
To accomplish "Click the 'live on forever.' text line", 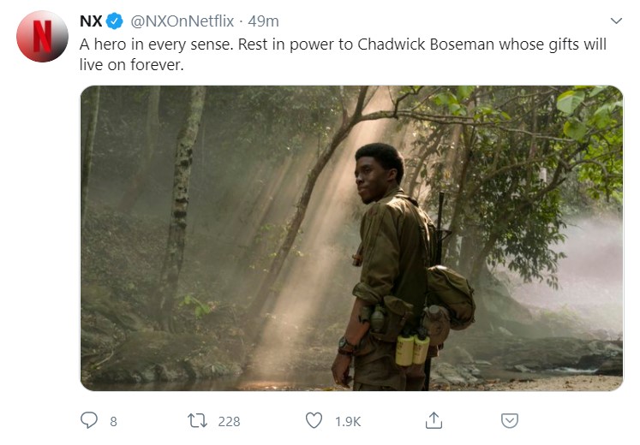I will (131, 65).
